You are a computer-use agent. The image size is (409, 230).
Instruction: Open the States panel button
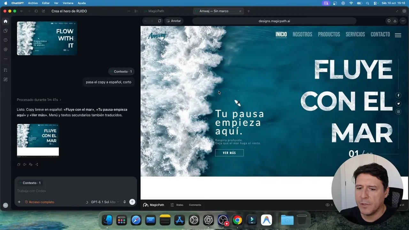click(x=177, y=205)
